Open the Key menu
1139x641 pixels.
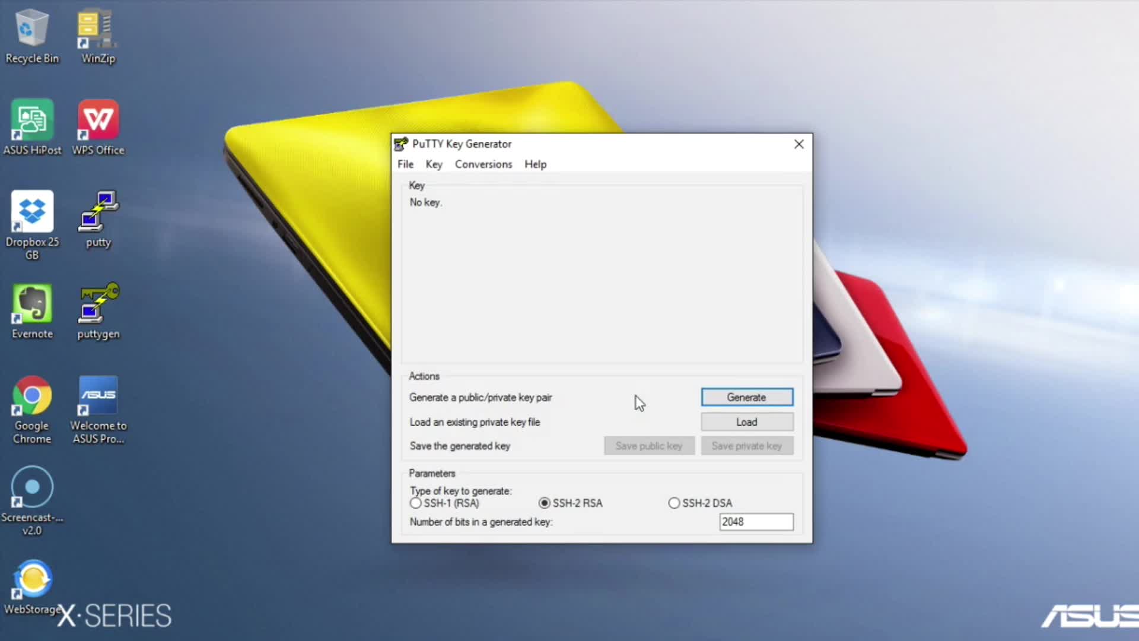tap(434, 164)
